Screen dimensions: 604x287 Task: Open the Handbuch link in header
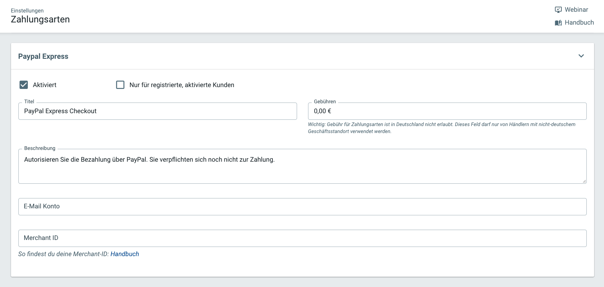pos(579,22)
